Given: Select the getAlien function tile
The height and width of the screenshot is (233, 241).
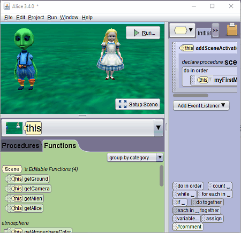Looking at the screenshot, I should tap(25, 198).
